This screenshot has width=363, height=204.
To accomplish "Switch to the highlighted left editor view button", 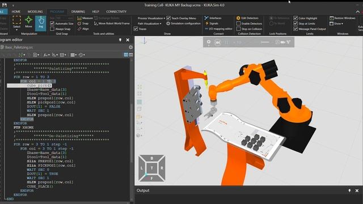I will coord(126,55).
